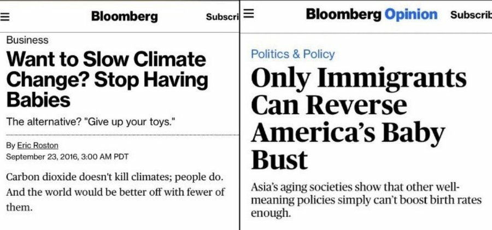The height and width of the screenshot is (230, 492).
Task: Open the Business section label
Action: tap(27, 40)
